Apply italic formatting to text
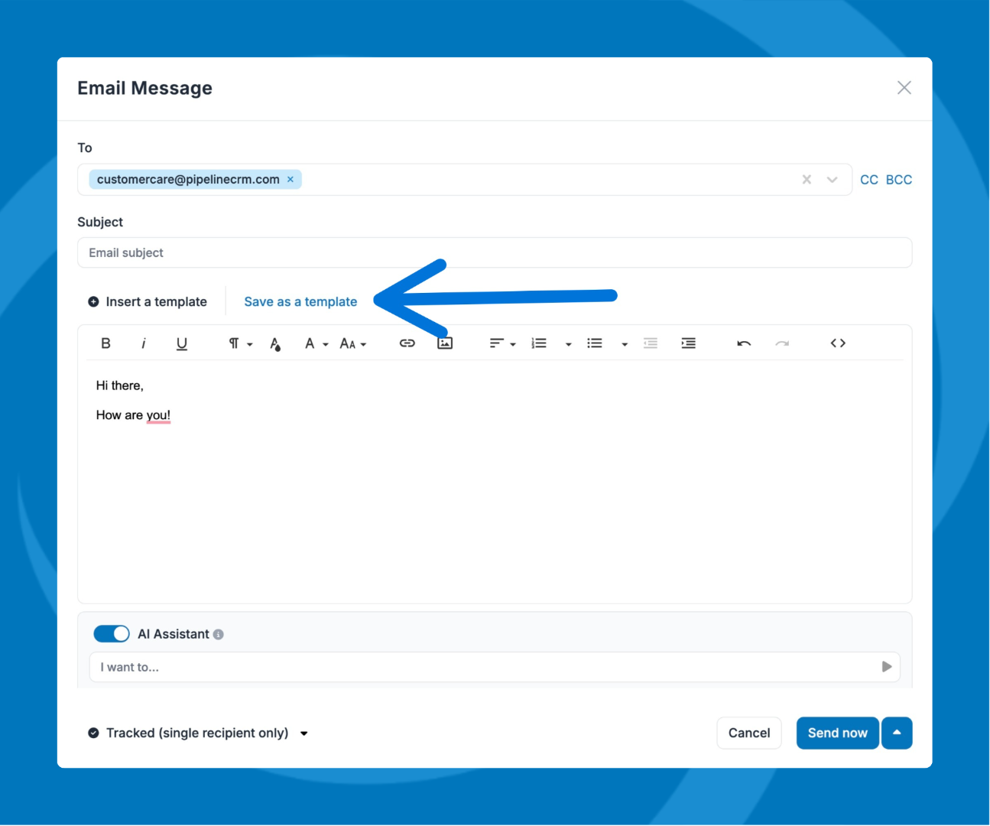The image size is (990, 826). tap(143, 343)
